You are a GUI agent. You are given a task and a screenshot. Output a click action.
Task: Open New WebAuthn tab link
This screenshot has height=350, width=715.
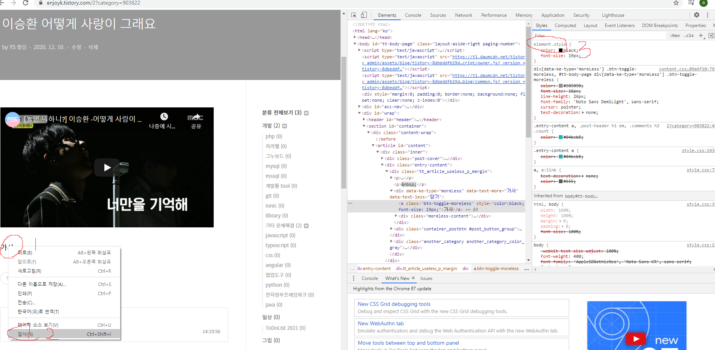point(381,323)
